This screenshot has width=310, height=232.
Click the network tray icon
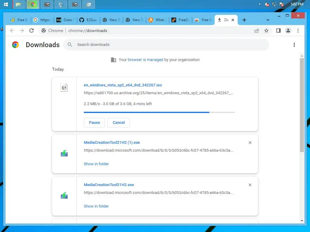(274, 4)
